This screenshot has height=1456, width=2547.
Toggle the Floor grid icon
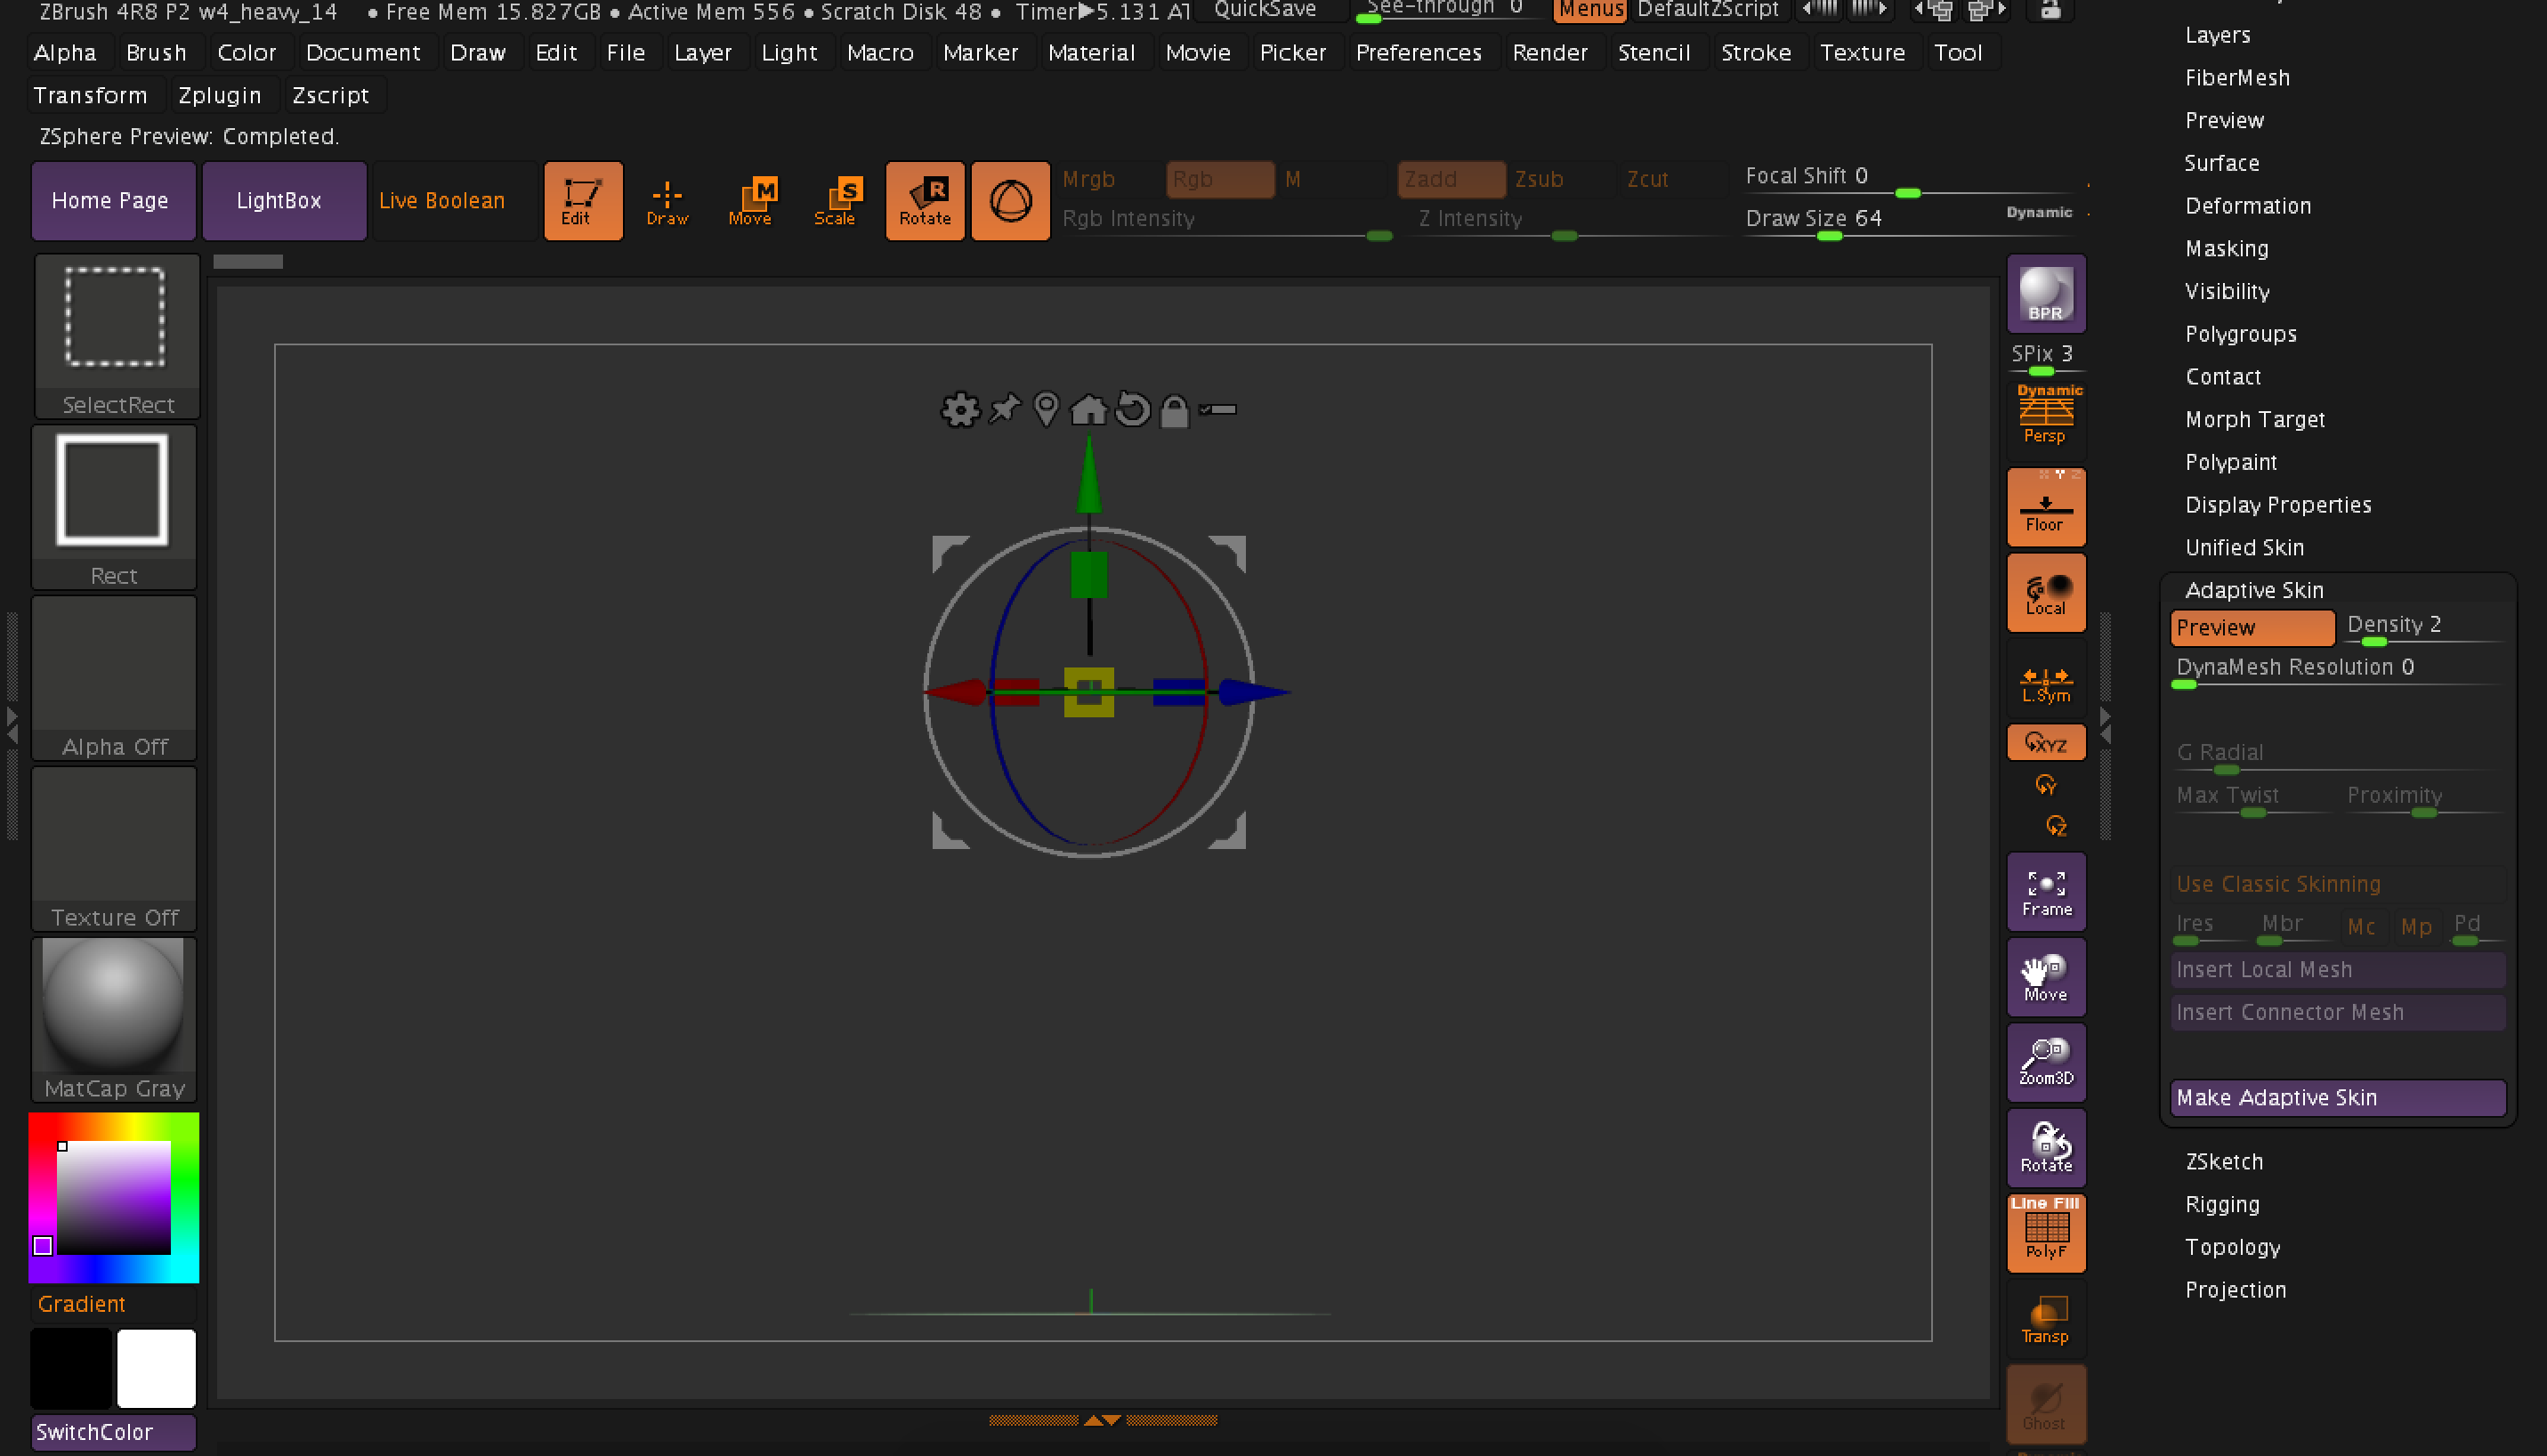pyautogui.click(x=2045, y=507)
